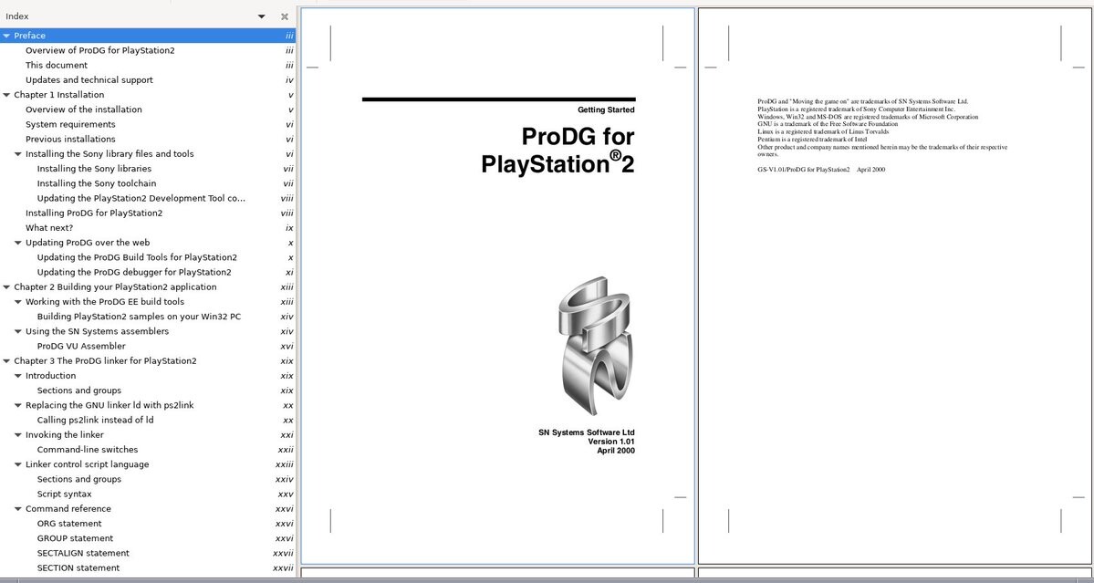1094x583 pixels.
Task: Click the trademarks notice page
Action: click(x=896, y=286)
